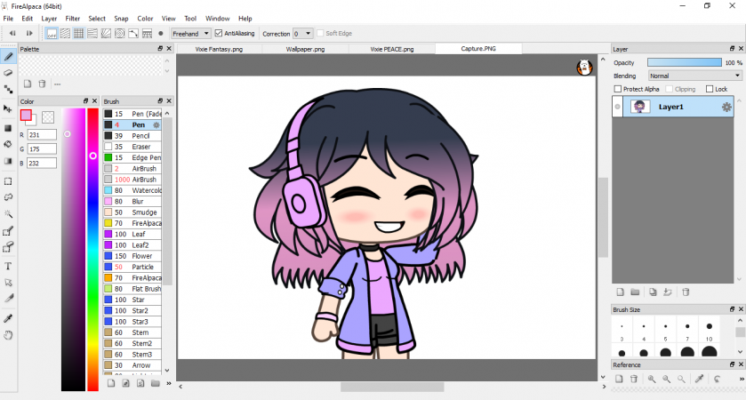The height and width of the screenshot is (400, 746).
Task: Click the R color value field
Action: (42, 135)
